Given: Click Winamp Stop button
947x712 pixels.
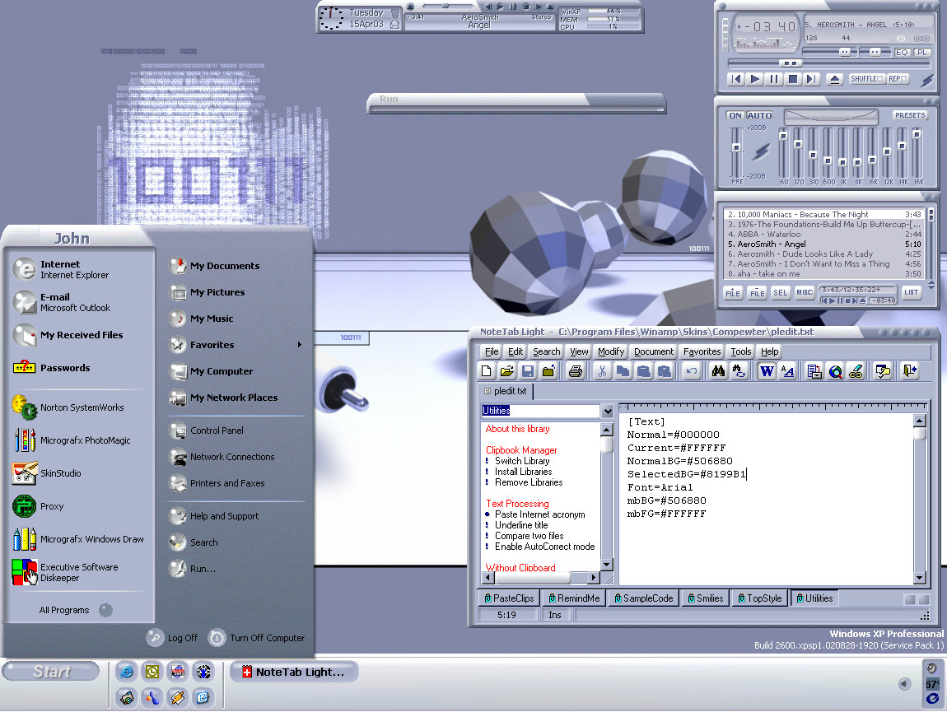Looking at the screenshot, I should [793, 79].
